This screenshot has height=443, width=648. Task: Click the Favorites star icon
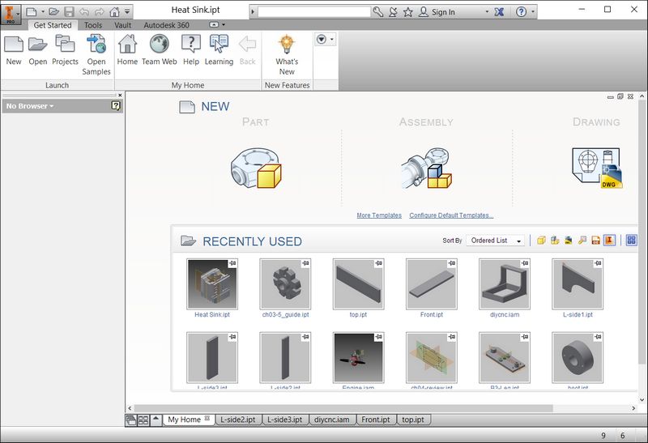(x=408, y=12)
